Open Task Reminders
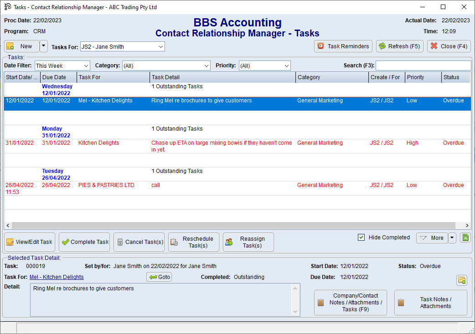The width and height of the screenshot is (475, 334). [x=343, y=46]
